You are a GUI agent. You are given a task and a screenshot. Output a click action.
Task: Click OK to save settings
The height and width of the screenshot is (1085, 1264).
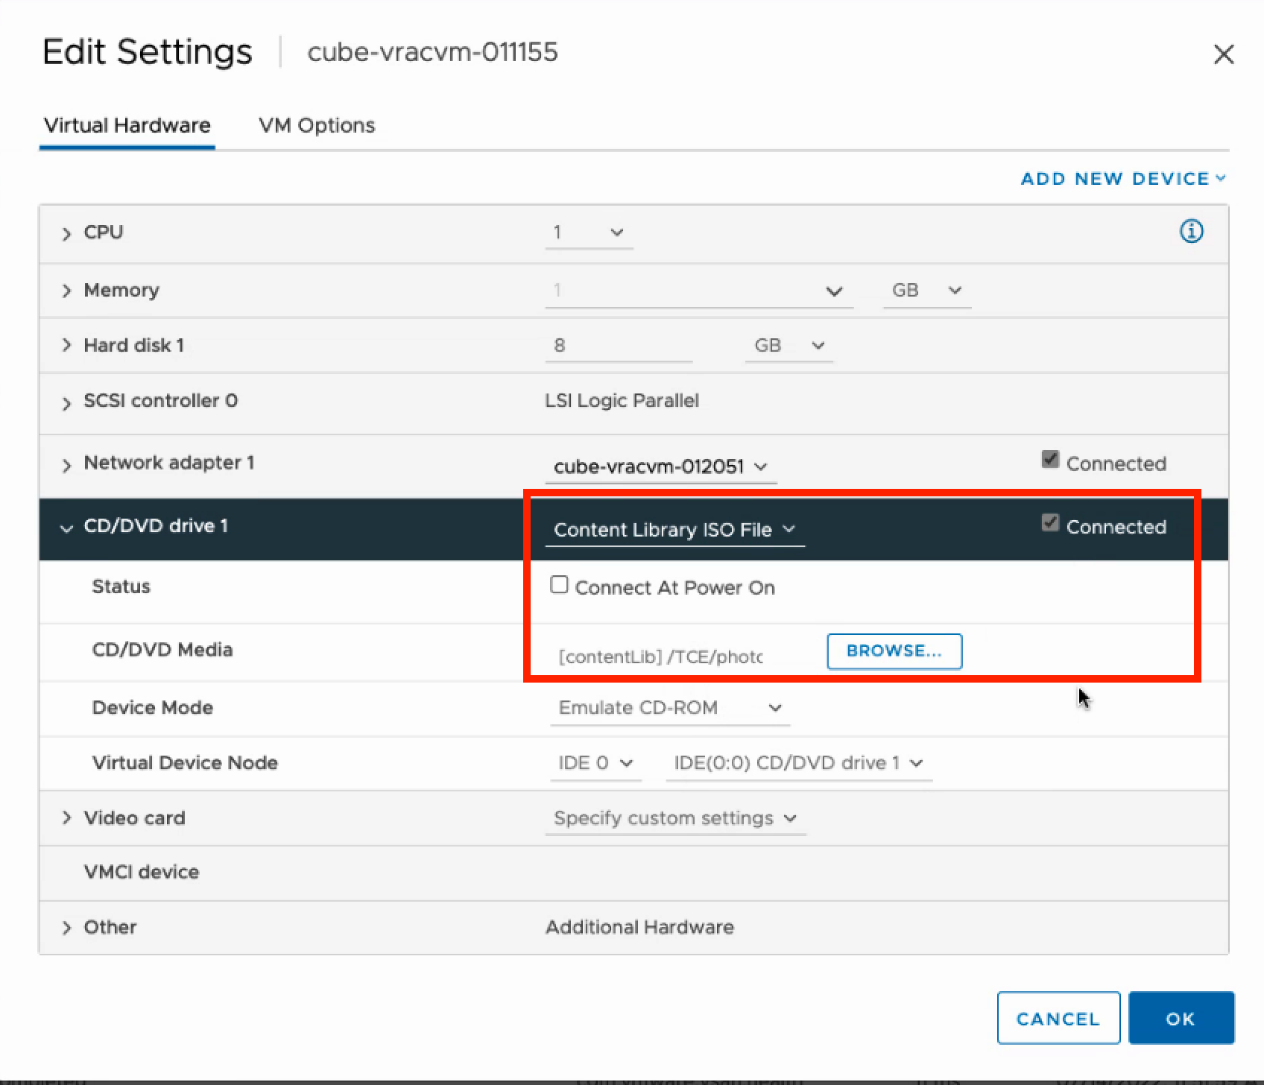coord(1181,1018)
